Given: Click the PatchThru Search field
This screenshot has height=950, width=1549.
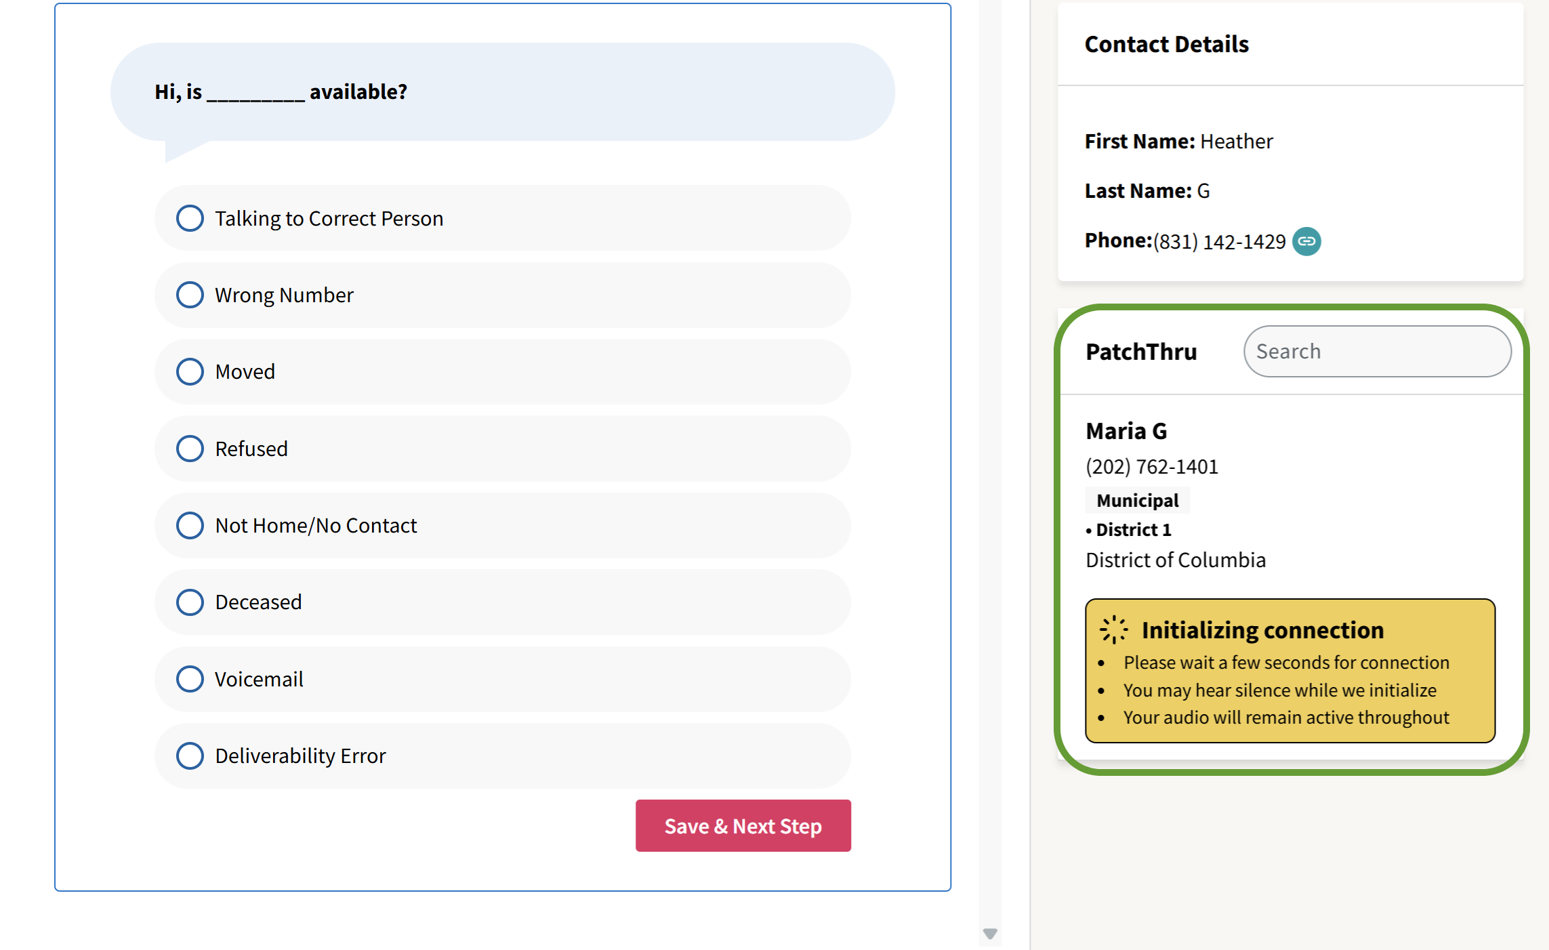Looking at the screenshot, I should click(1377, 351).
